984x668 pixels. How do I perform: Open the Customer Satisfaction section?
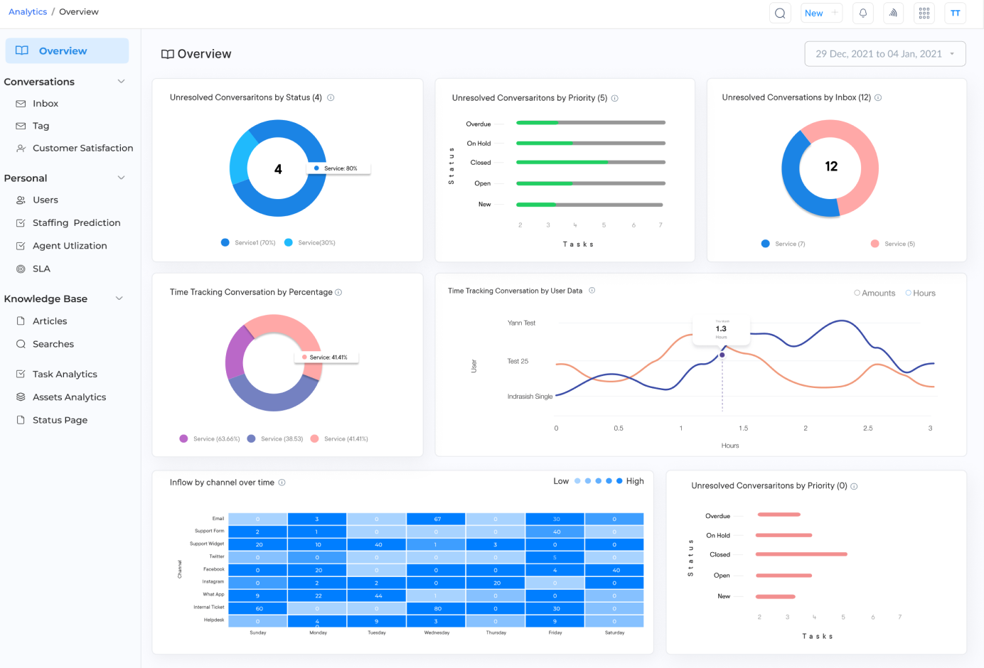82,148
